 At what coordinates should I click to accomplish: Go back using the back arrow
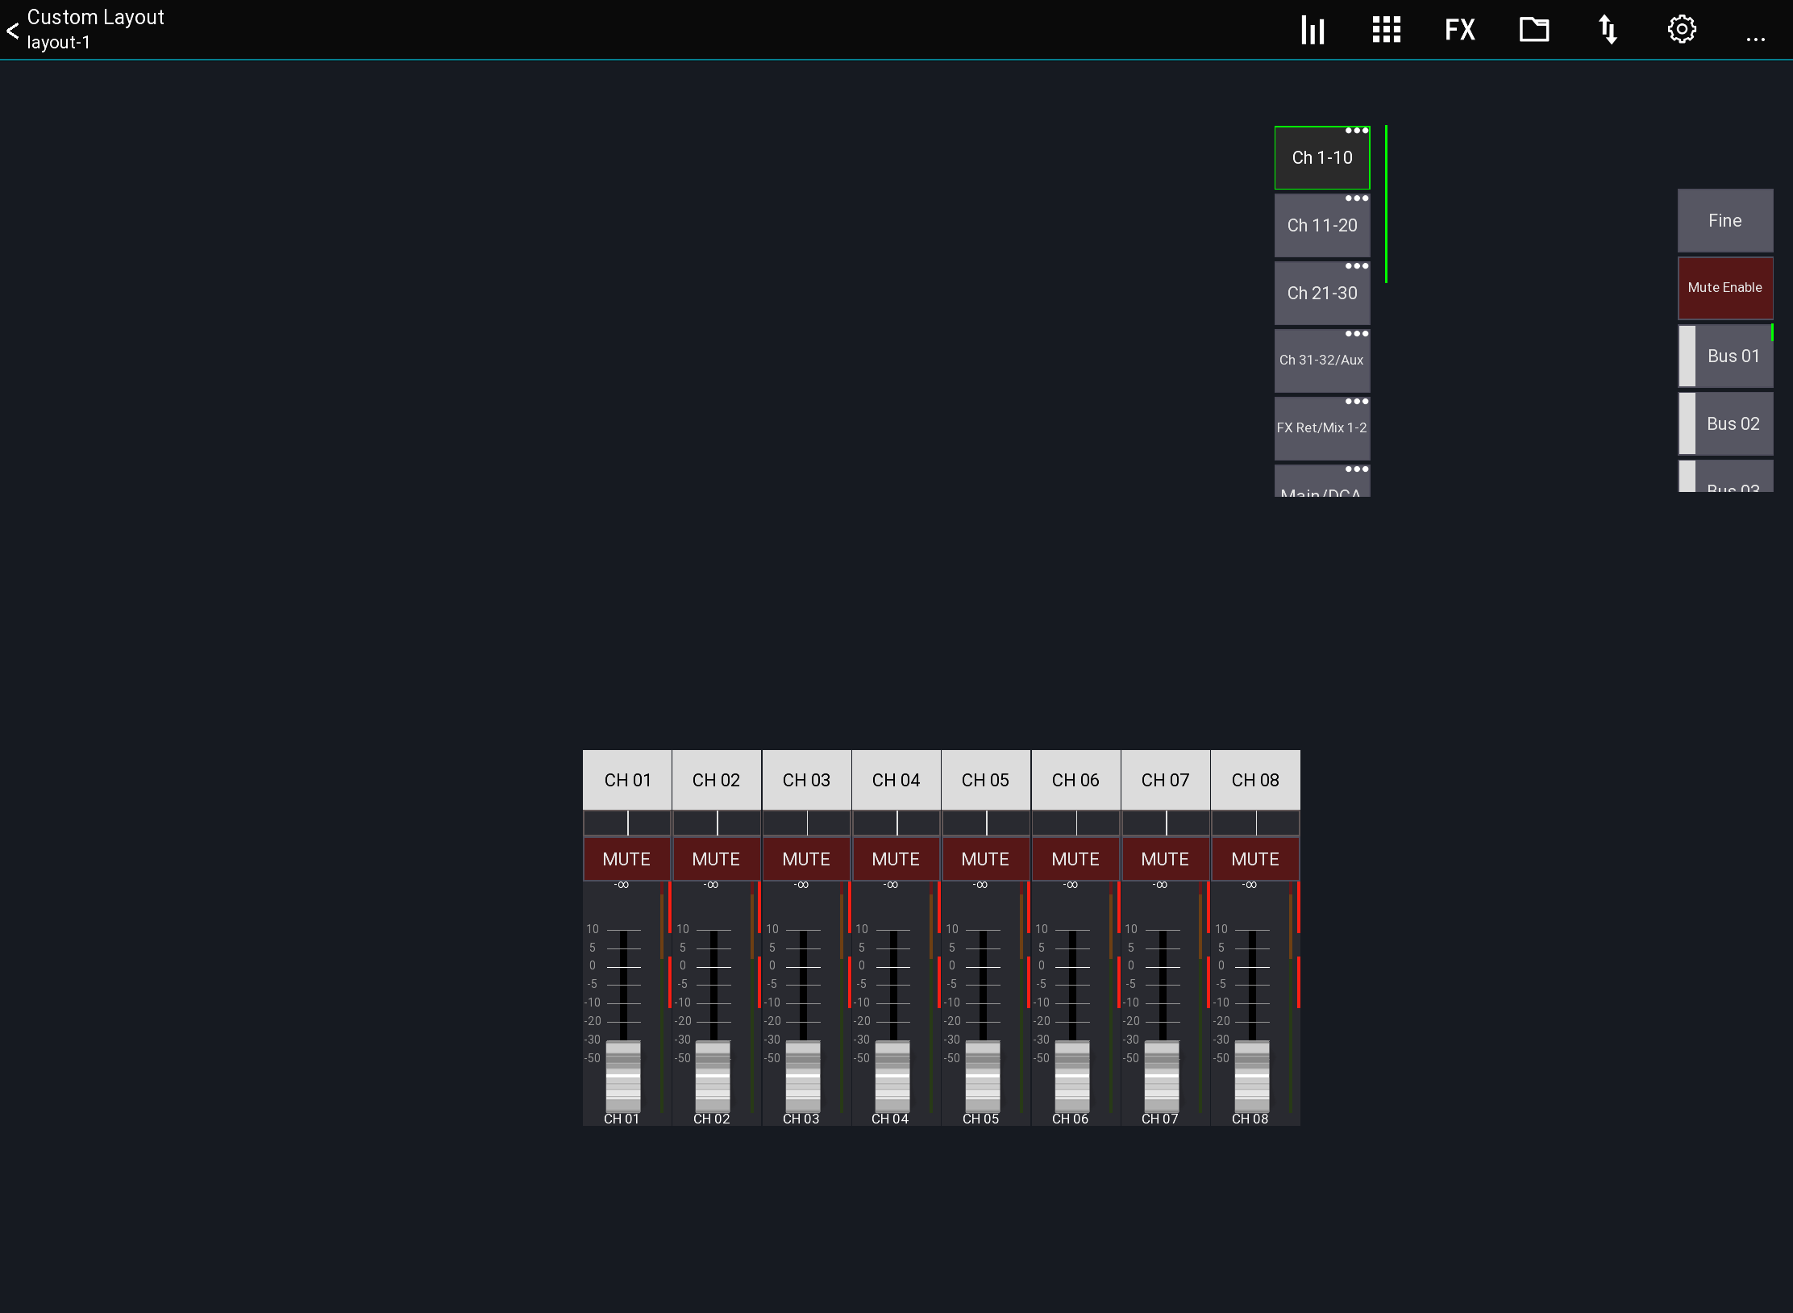coord(12,31)
